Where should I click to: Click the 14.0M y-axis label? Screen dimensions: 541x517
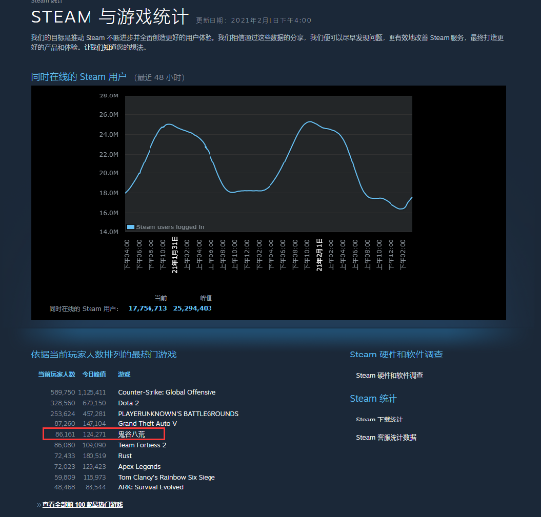tap(109, 232)
